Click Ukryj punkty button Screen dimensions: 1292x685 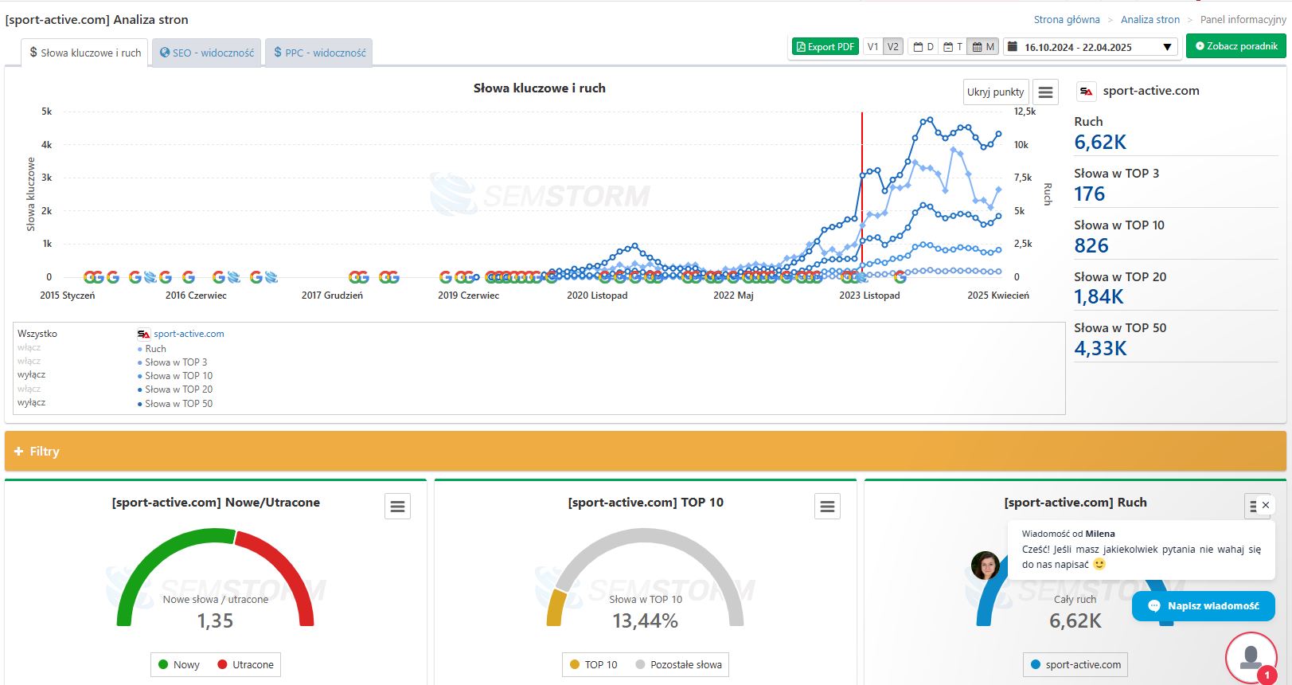point(996,92)
